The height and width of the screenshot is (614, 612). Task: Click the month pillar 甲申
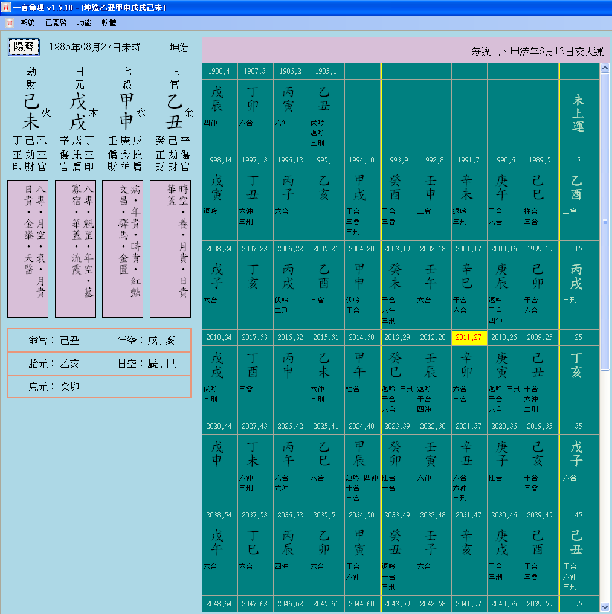[x=126, y=112]
